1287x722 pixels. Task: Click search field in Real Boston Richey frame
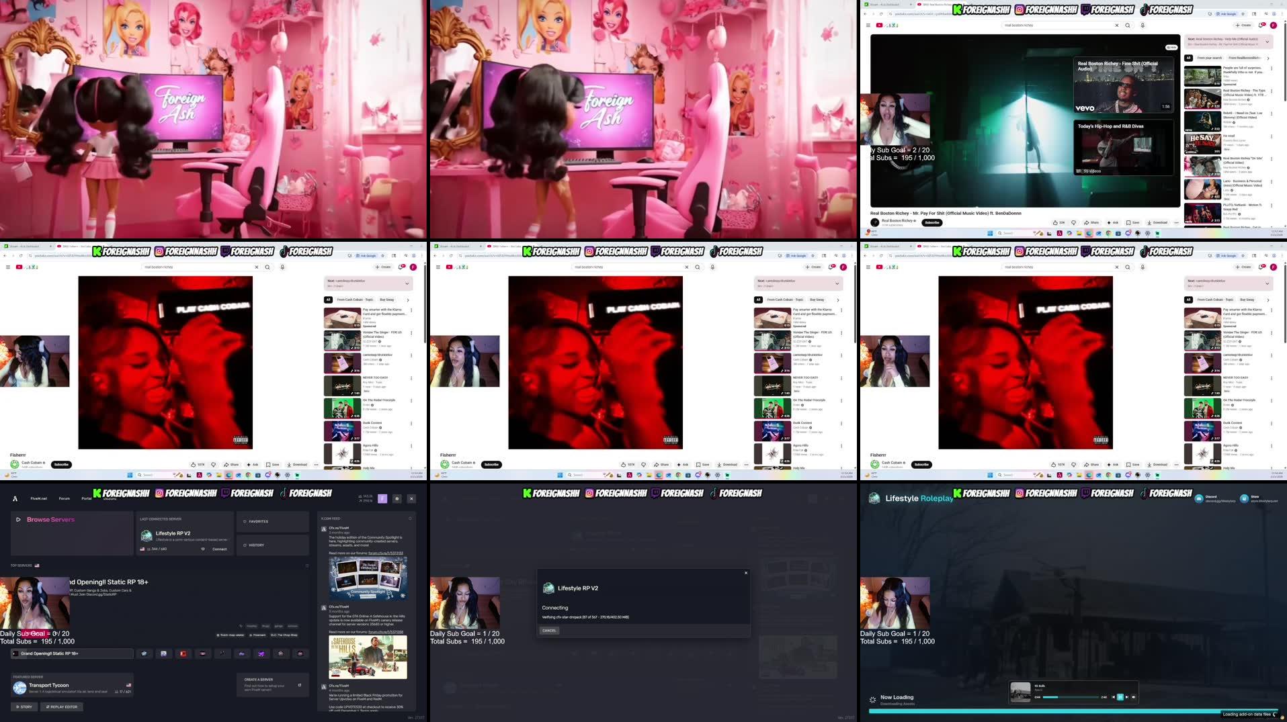[1058, 26]
